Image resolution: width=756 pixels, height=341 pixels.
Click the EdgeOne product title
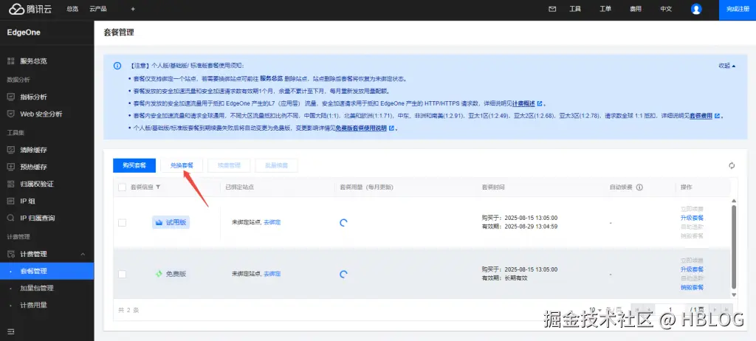(x=24, y=32)
